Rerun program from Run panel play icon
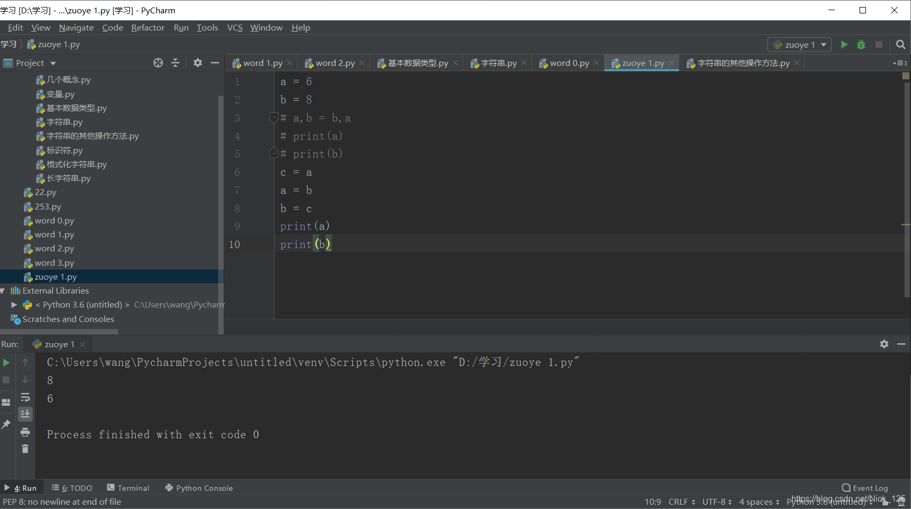Screen dimensions: 911x509 pos(6,363)
